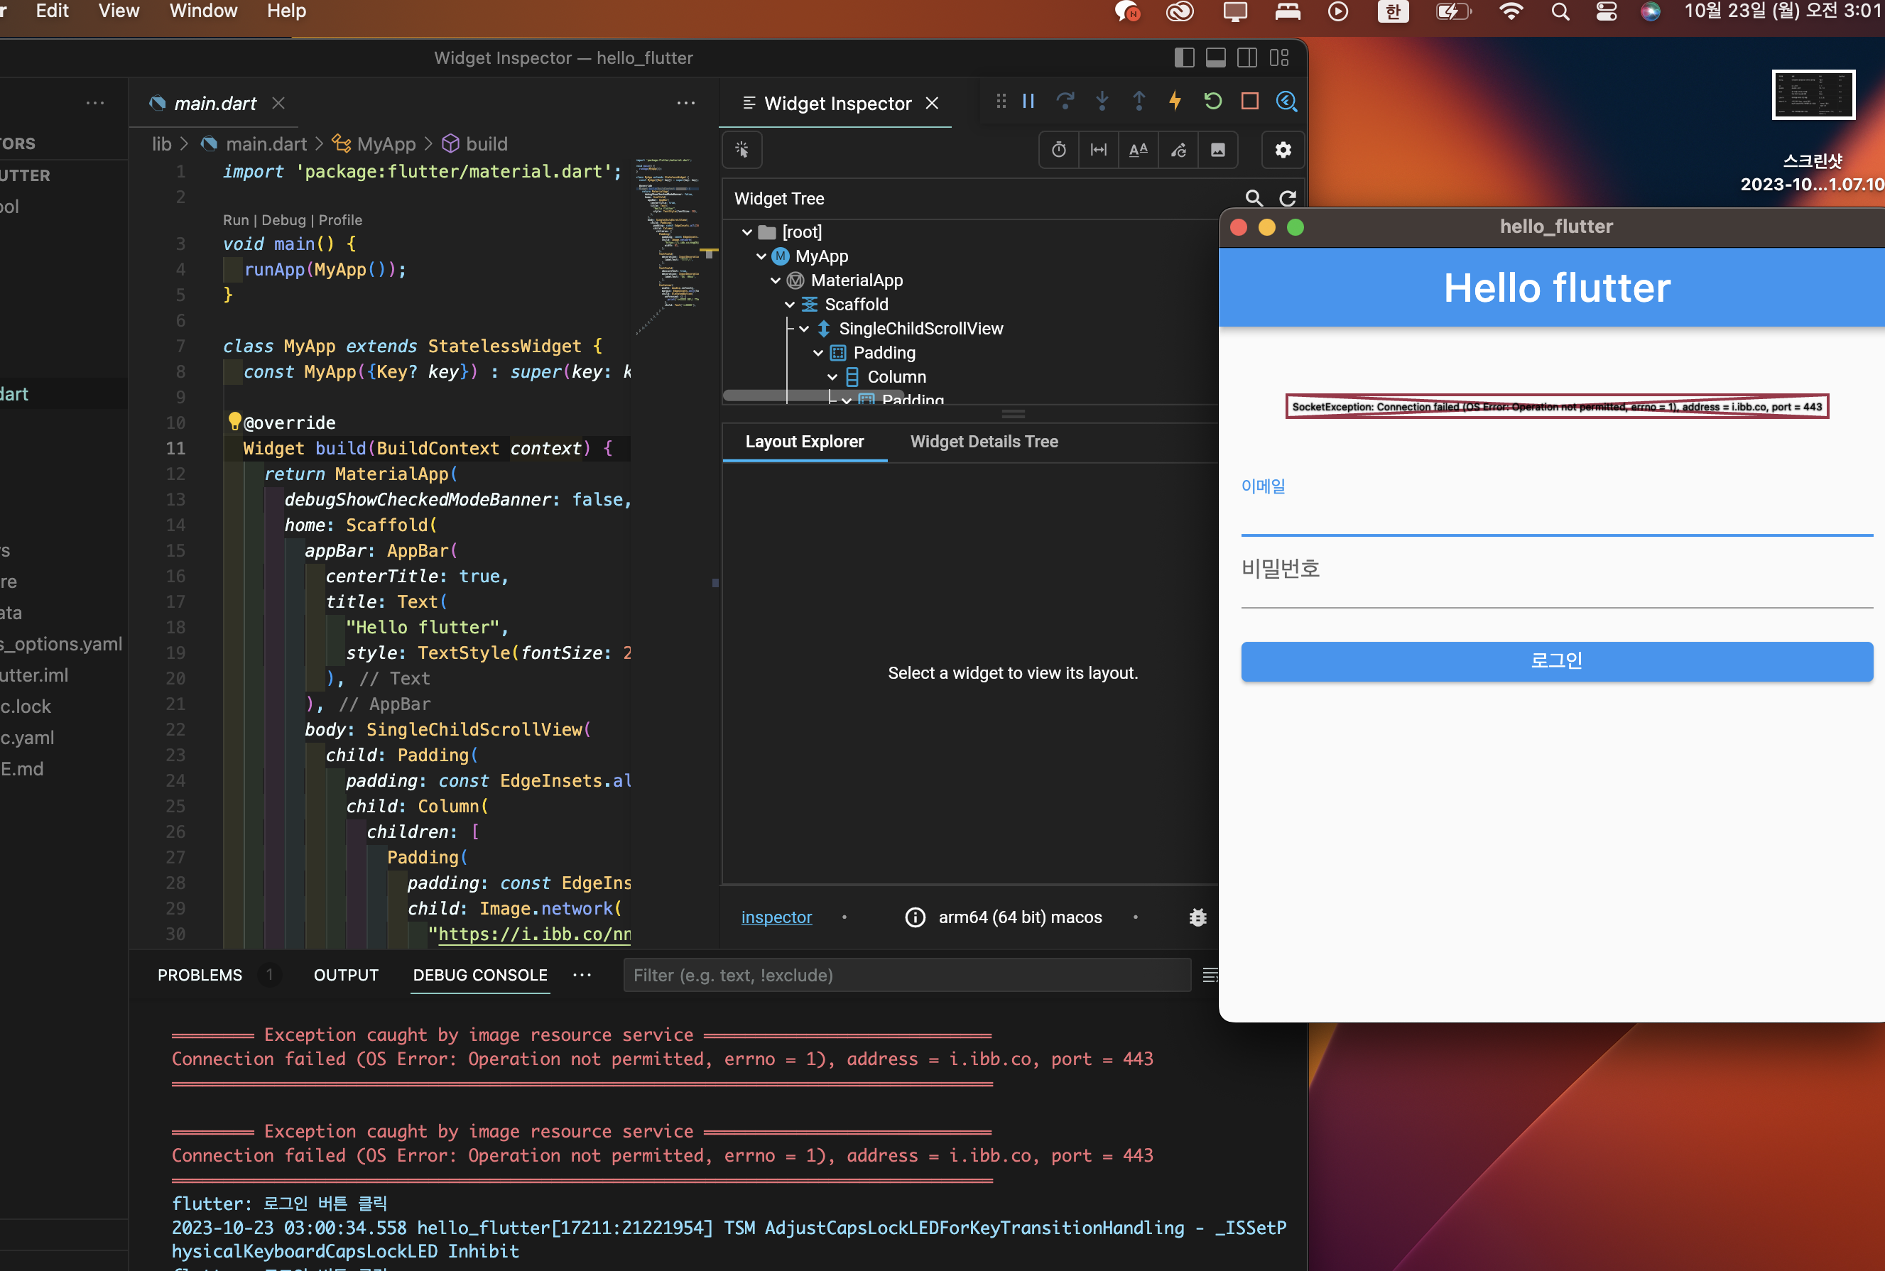
Task: Open editor more actions next to main.dart
Action: 686,103
